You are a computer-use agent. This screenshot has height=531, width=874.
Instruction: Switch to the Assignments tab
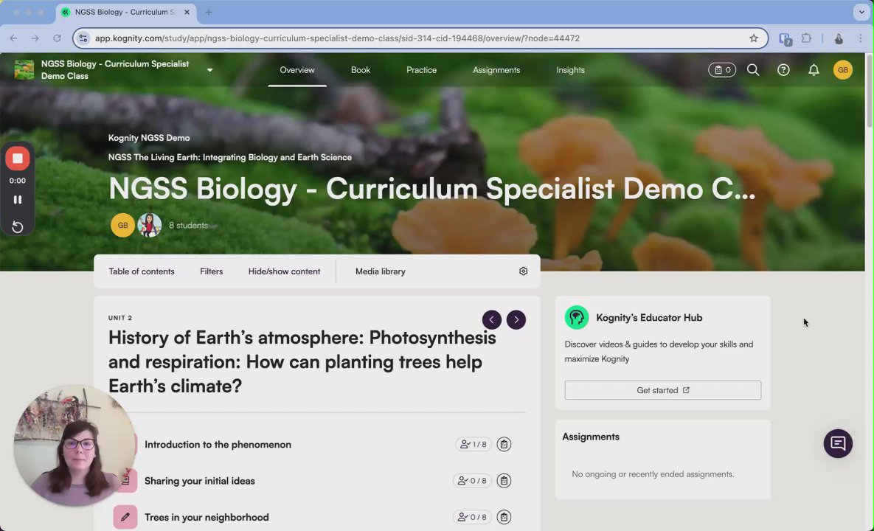click(x=496, y=69)
